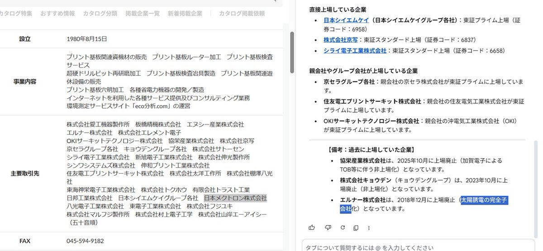Screen dimensions: 543x251
Task: Click the thumbs up icon on the response
Action: (312, 227)
